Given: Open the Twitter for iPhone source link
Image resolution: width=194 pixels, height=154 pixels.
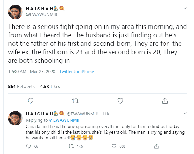Looking at the screenshot, I should click(x=77, y=72).
